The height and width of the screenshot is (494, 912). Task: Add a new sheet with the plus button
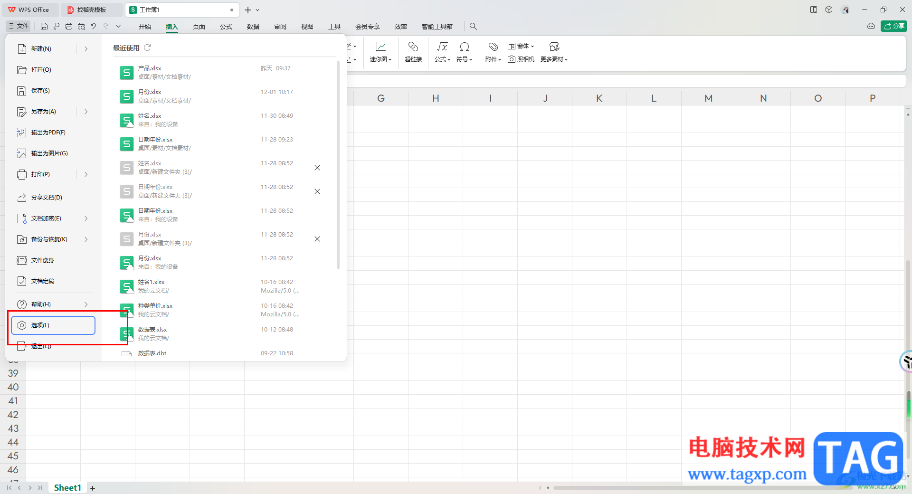click(93, 488)
